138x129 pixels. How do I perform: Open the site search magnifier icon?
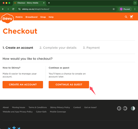point(126,17)
